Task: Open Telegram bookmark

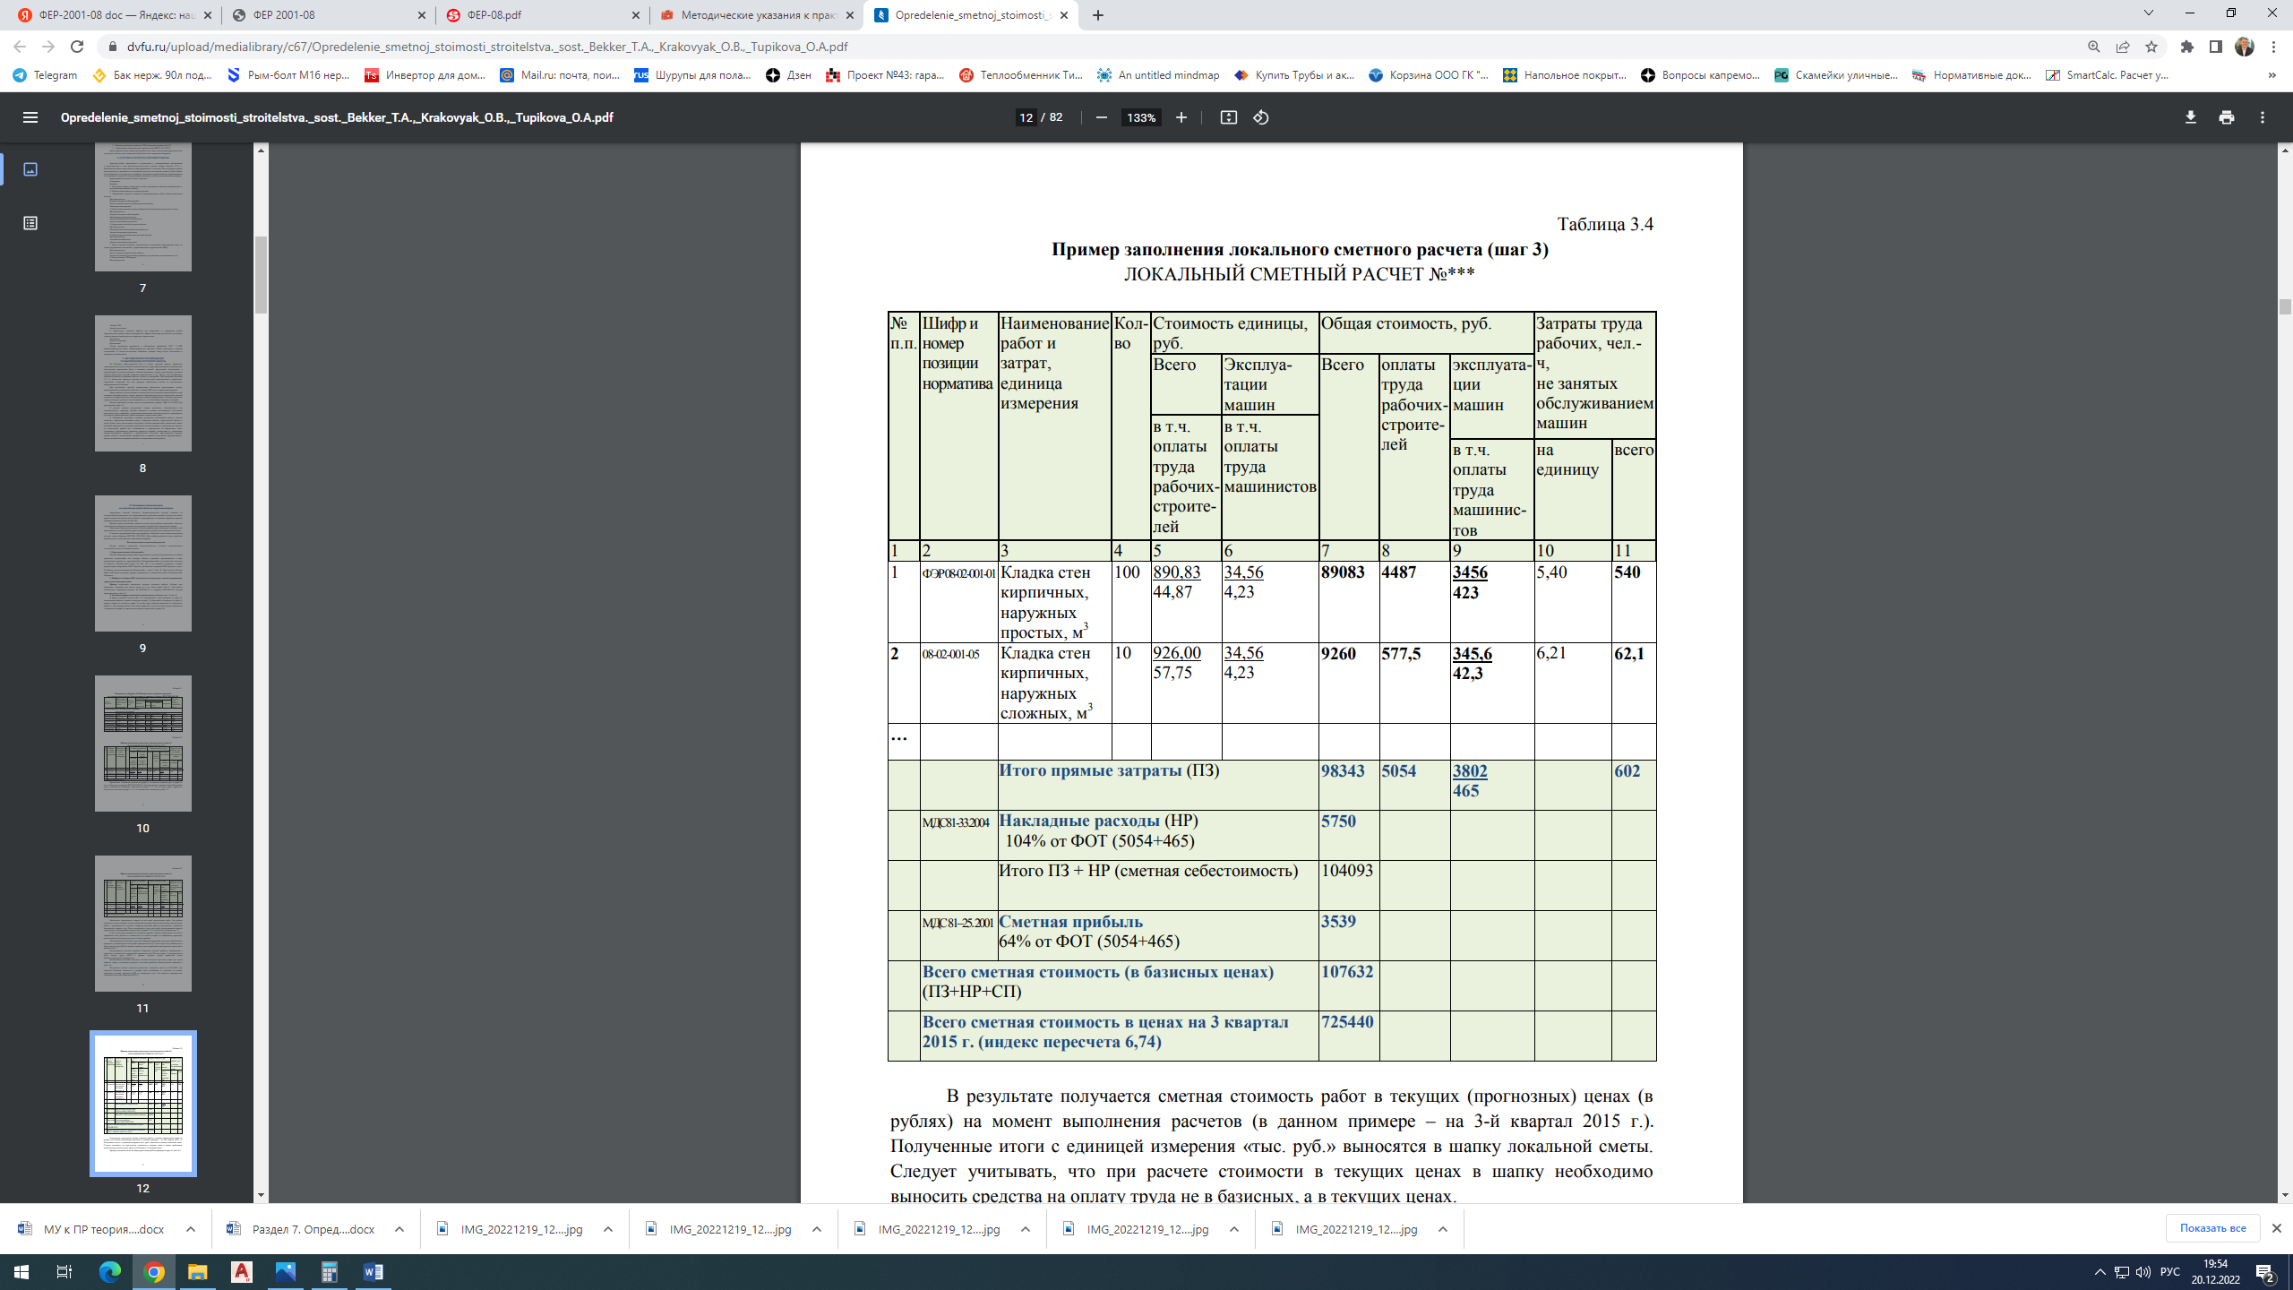Action: click(x=45, y=75)
